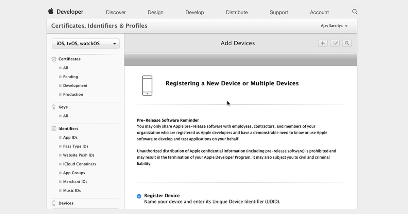Click the plus add device icon
The height and width of the screenshot is (214, 408).
[x=323, y=43]
